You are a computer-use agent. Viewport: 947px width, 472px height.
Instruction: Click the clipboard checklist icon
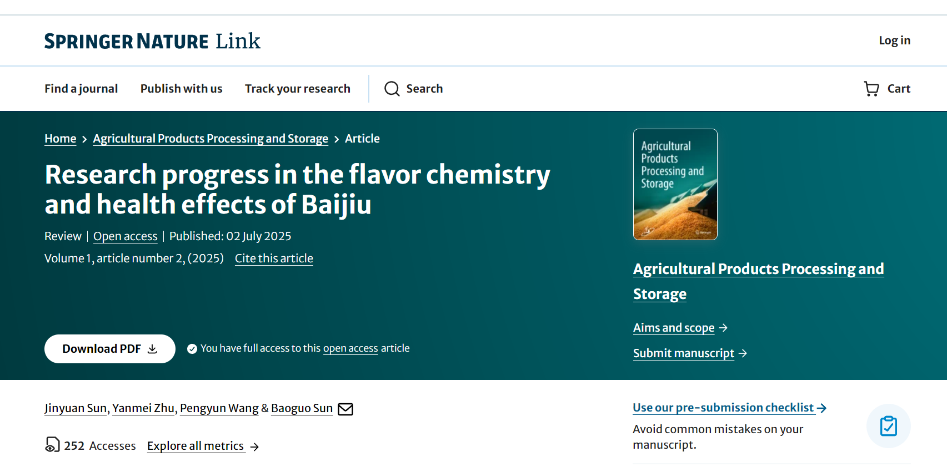coord(888,426)
